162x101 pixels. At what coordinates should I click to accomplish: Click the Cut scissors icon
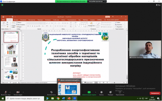point(7,22)
